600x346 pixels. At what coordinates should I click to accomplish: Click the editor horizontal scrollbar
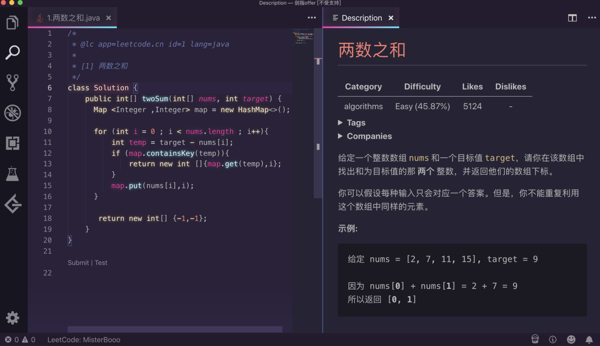click(175, 330)
